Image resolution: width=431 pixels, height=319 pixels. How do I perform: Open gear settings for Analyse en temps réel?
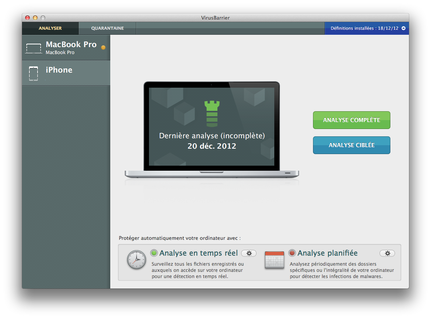(x=249, y=253)
